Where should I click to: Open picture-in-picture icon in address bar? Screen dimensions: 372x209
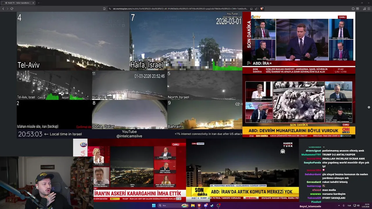(251, 9)
